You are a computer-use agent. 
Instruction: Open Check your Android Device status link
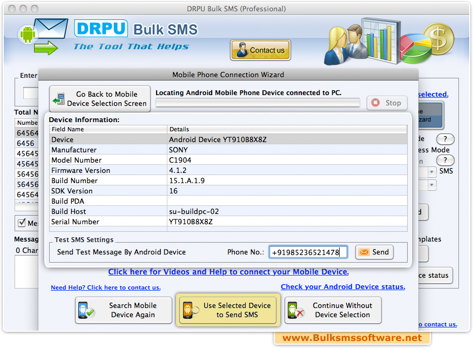point(343,286)
